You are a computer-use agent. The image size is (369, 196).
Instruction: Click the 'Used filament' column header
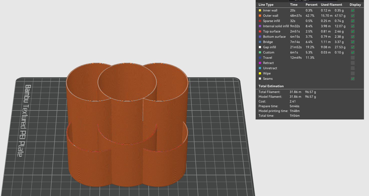331,5
